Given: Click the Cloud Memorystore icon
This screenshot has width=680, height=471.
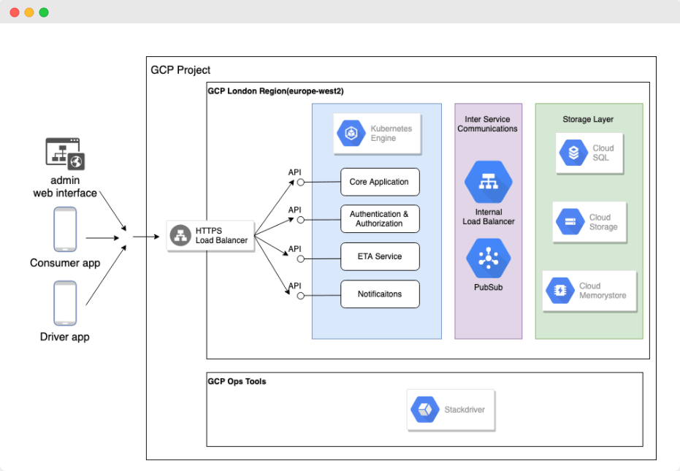Looking at the screenshot, I should [560, 290].
